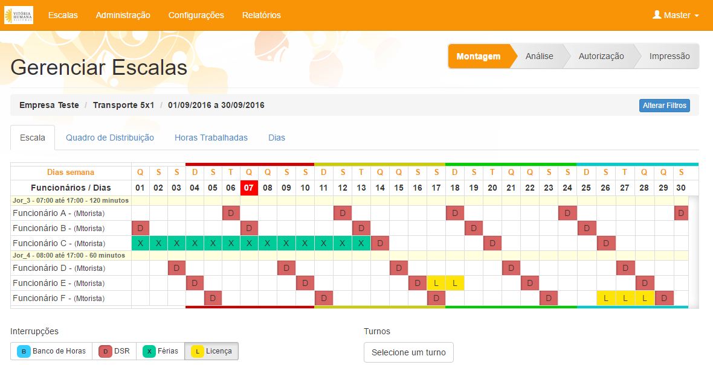Select the DSR interruption button

114,351
